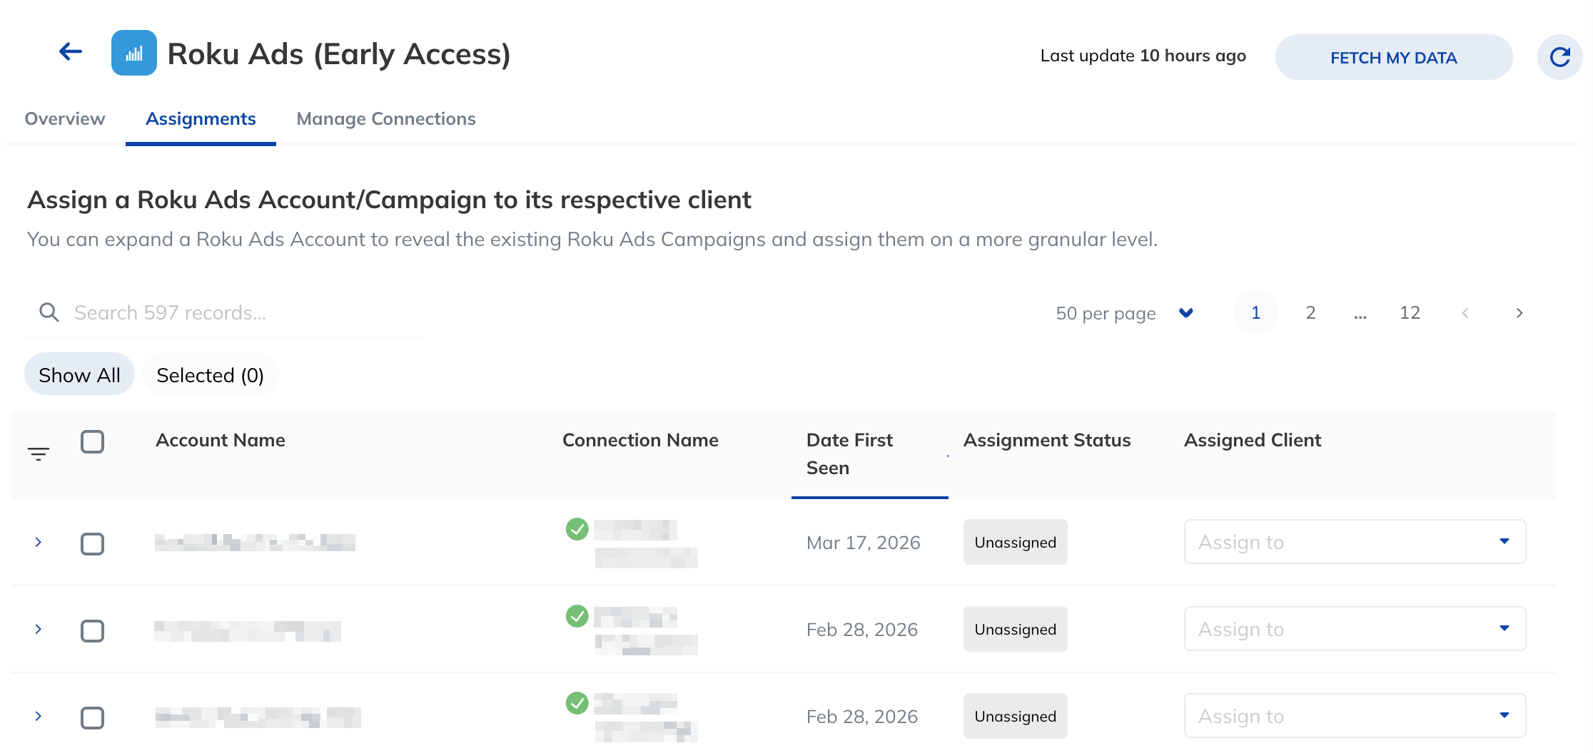Screen dimensions: 1593x753
Task: Go back using the left arrow icon
Action: pos(71,52)
